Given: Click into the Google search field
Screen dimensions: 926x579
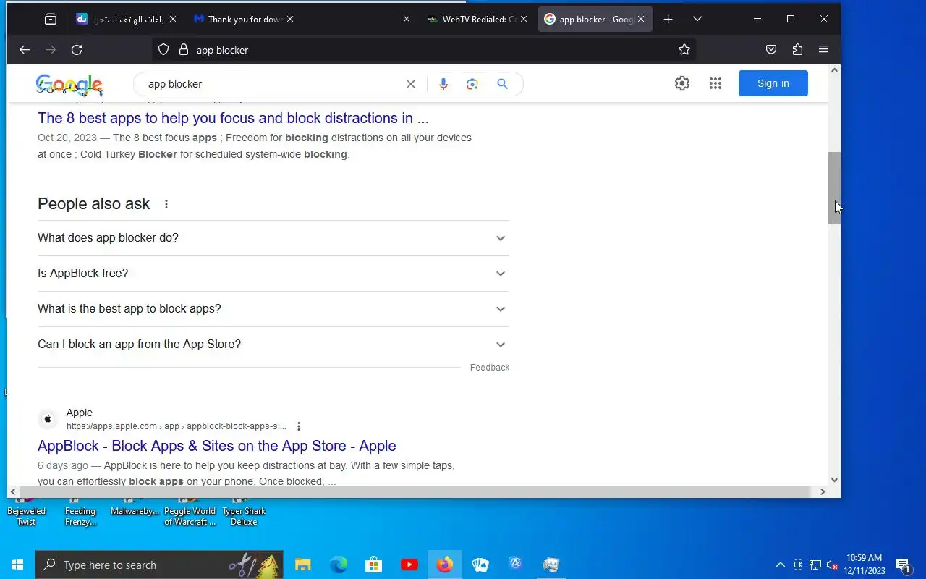Looking at the screenshot, I should coord(273,84).
